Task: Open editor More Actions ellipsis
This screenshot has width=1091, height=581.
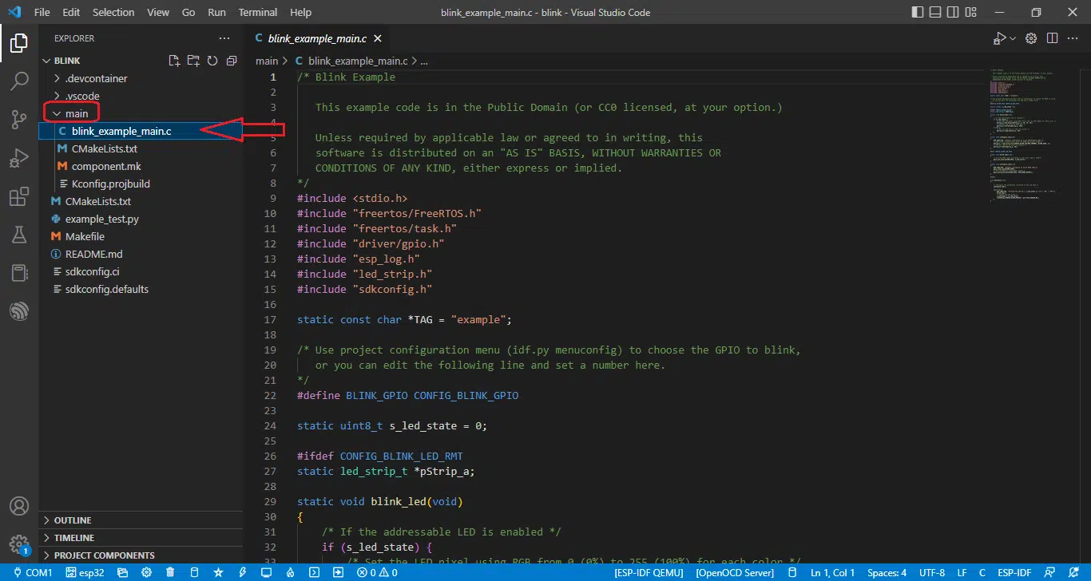Action: 1073,38
